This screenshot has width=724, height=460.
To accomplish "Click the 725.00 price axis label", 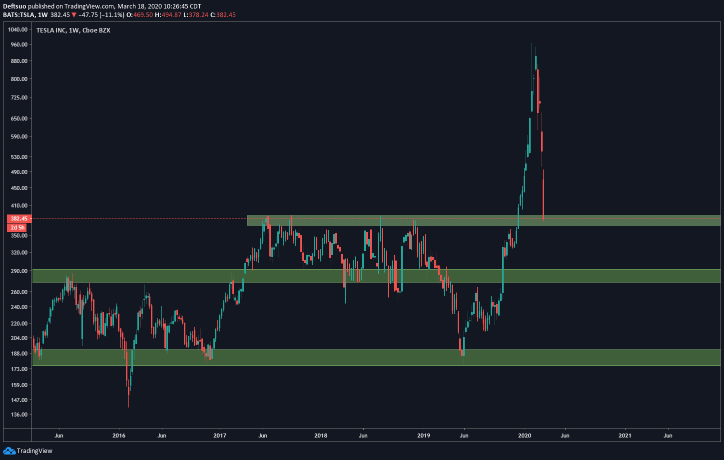I will click(x=18, y=98).
